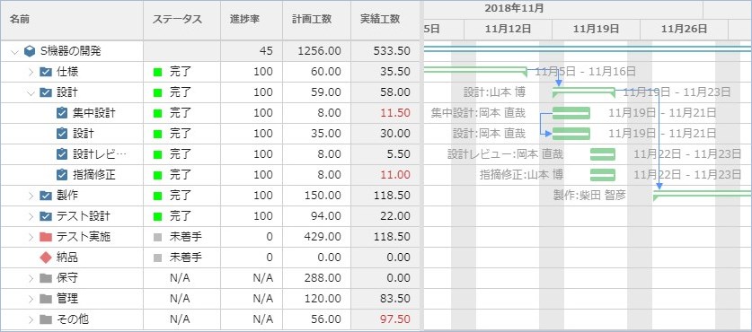The height and width of the screenshot is (332, 752).
Task: Select the 11月19日 week header in timeline
Action: pyautogui.click(x=596, y=29)
